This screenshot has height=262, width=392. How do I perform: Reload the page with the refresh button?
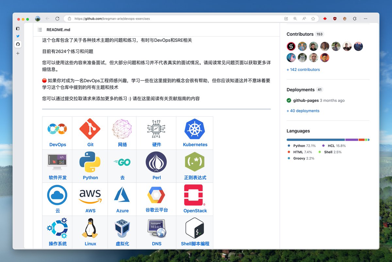(57, 19)
